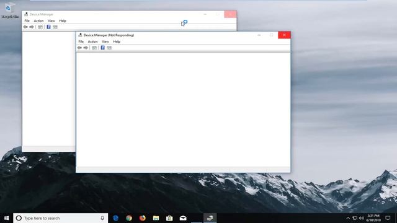Screen dimensions: 397x223
Task: Launch Google Chrome from taskbar
Action: point(129,218)
